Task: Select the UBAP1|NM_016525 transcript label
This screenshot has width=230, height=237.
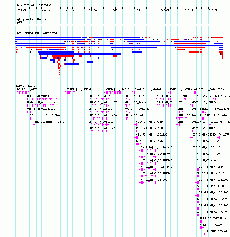Action: pyautogui.click(x=100, y=109)
